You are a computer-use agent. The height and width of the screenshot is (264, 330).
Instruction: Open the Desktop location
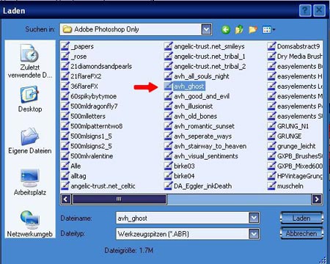pyautogui.click(x=30, y=99)
